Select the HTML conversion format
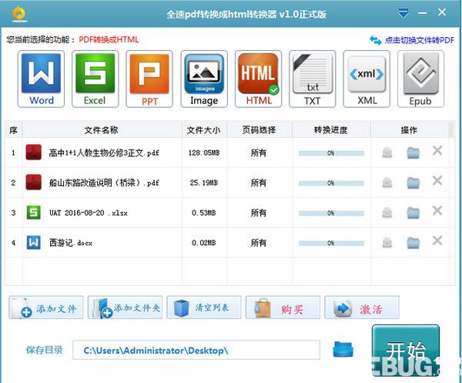Image resolution: width=462 pixels, height=383 pixels. click(x=258, y=79)
